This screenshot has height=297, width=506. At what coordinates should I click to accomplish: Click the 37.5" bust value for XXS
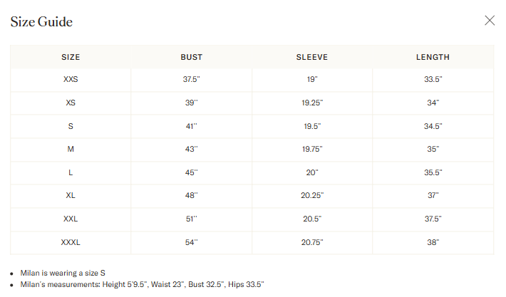[x=192, y=79]
